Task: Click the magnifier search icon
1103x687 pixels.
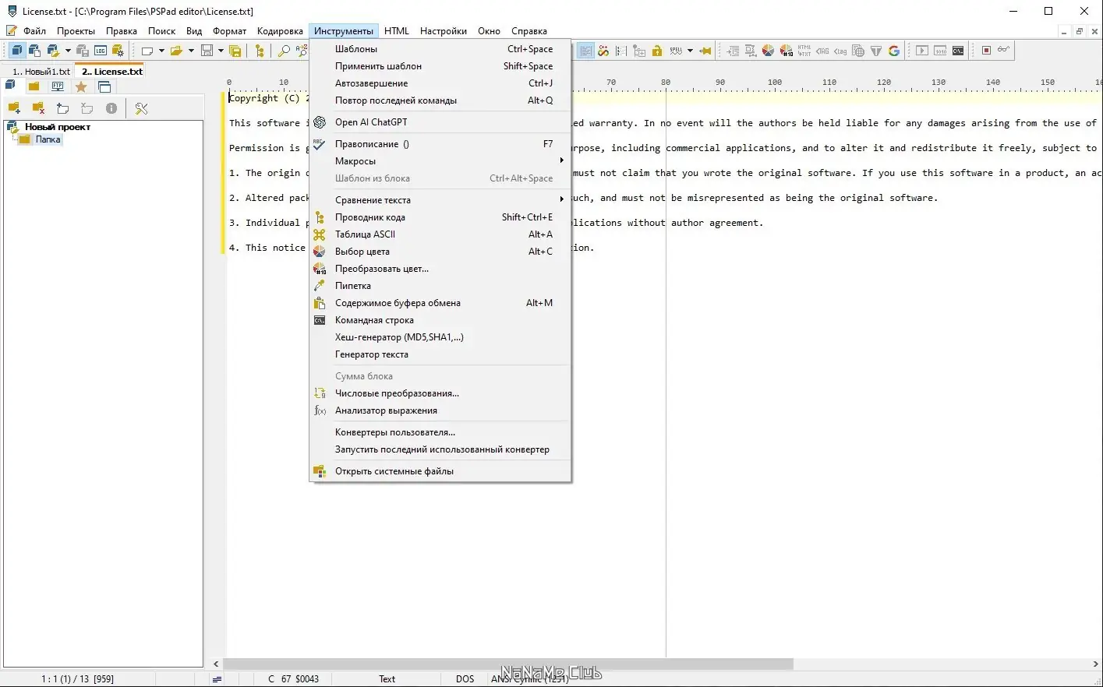Action: 284,51
